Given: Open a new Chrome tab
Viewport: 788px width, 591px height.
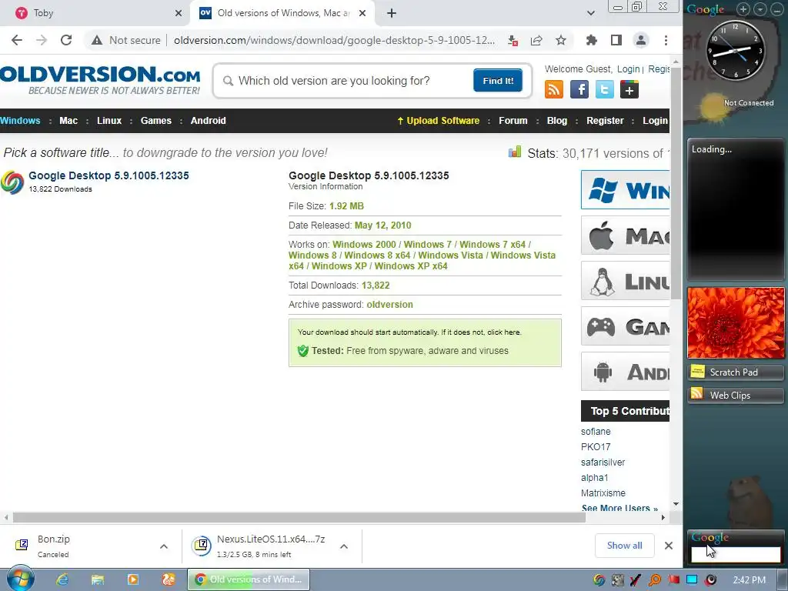Looking at the screenshot, I should [392, 13].
